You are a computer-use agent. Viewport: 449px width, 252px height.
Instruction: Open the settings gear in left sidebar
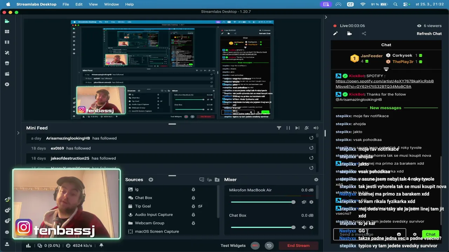pyautogui.click(x=7, y=232)
